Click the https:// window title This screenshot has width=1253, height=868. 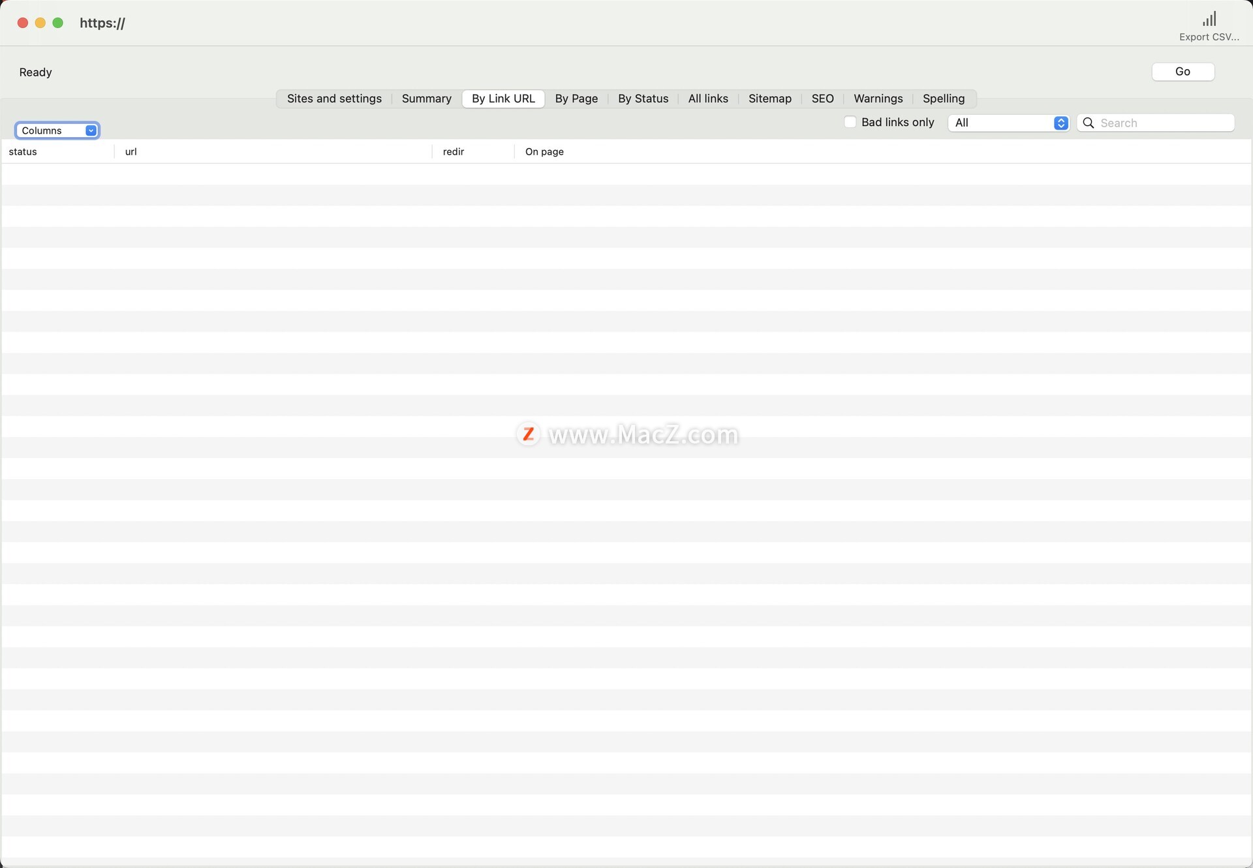pos(102,23)
